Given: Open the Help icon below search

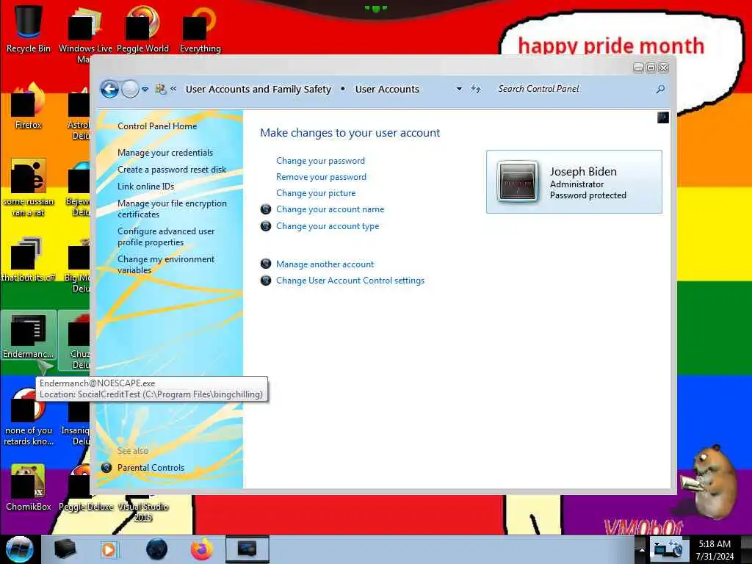Looking at the screenshot, I should [663, 117].
